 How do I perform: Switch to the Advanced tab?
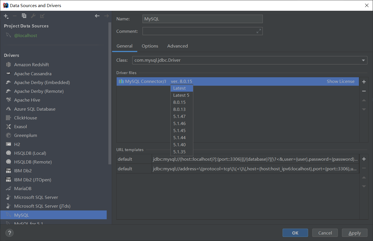point(177,46)
